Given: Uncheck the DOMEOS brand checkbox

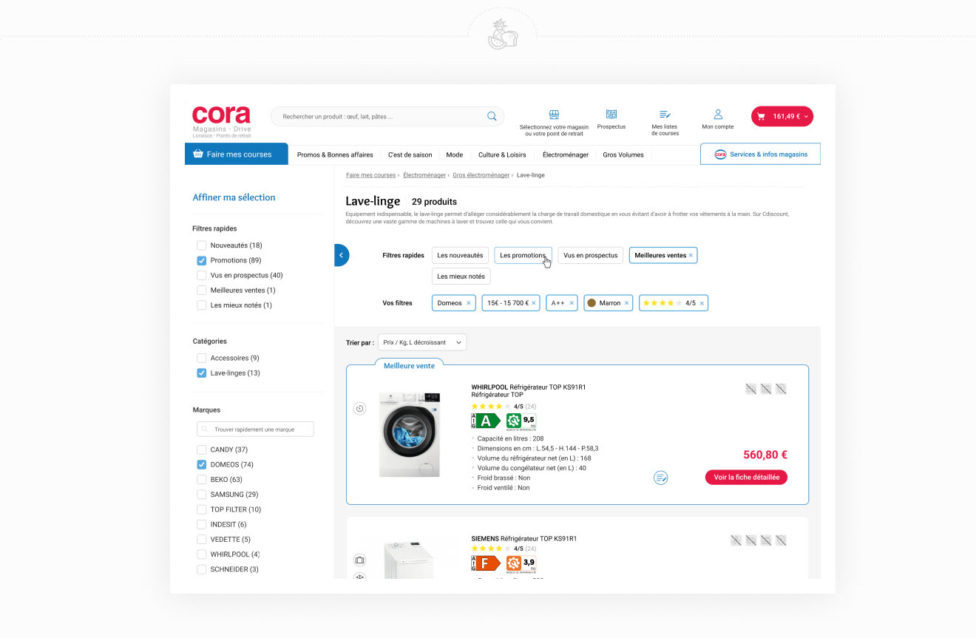Looking at the screenshot, I should pos(201,465).
